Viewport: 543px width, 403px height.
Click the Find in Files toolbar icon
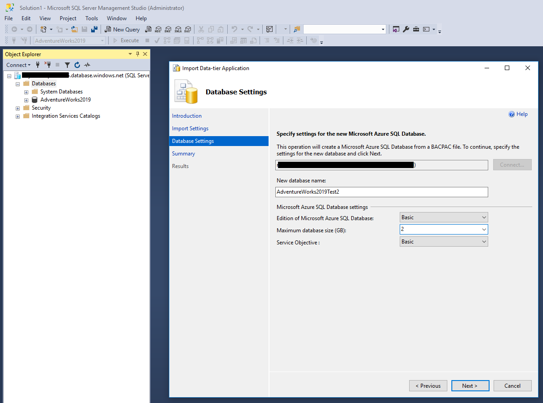[296, 29]
